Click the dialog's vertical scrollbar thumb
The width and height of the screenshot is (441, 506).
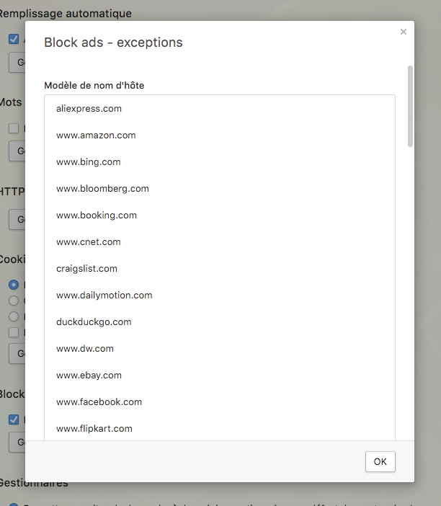tap(410, 106)
